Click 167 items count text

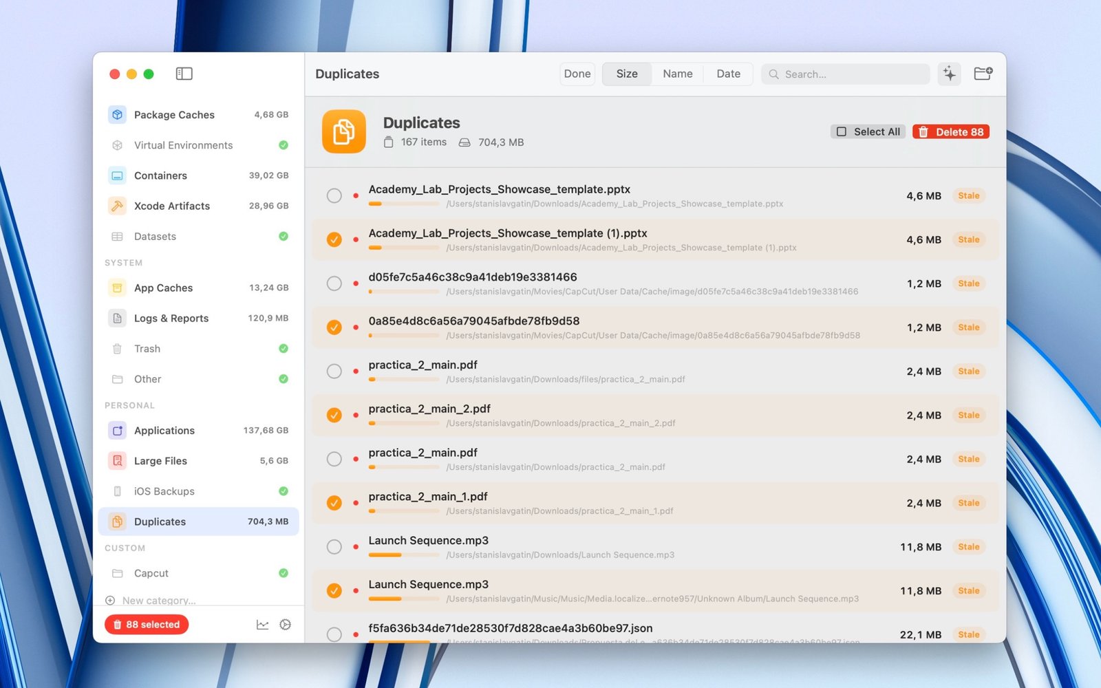click(x=424, y=142)
